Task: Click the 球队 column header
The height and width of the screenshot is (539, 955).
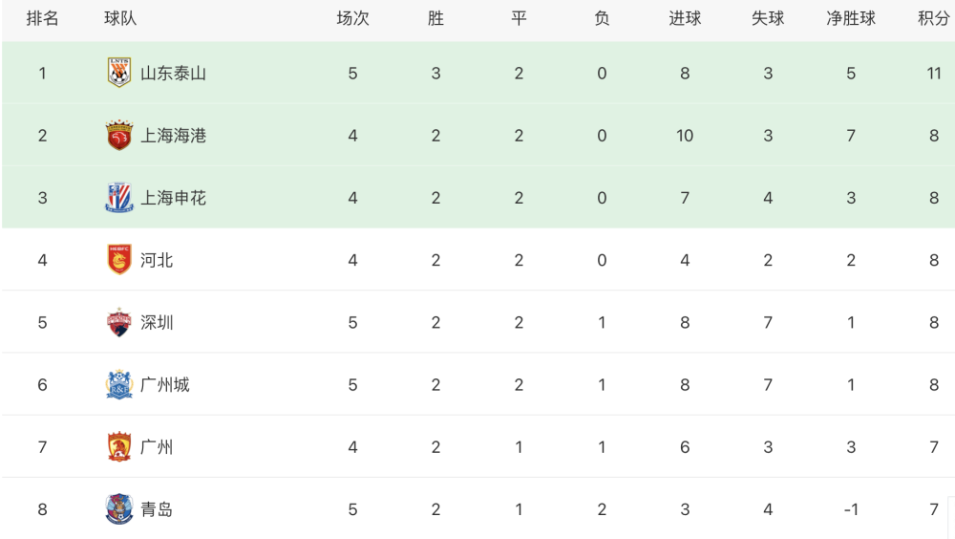Action: click(x=120, y=18)
